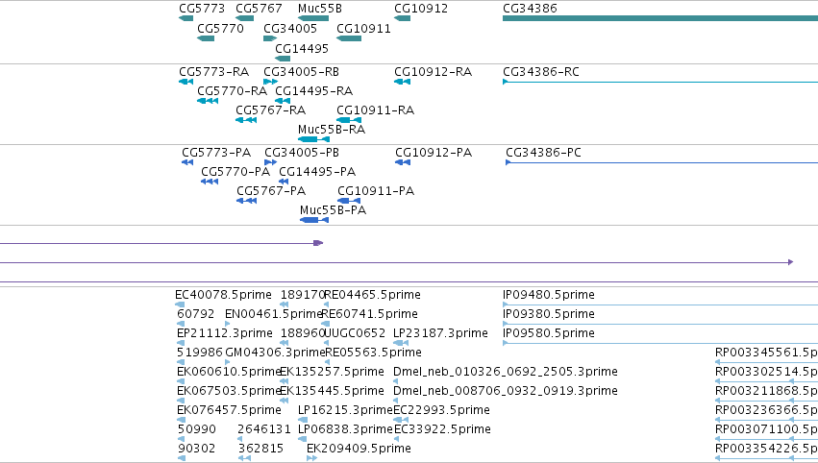Screen dimensions: 818x463
Task: Click feature 362815
Action: (x=260, y=449)
